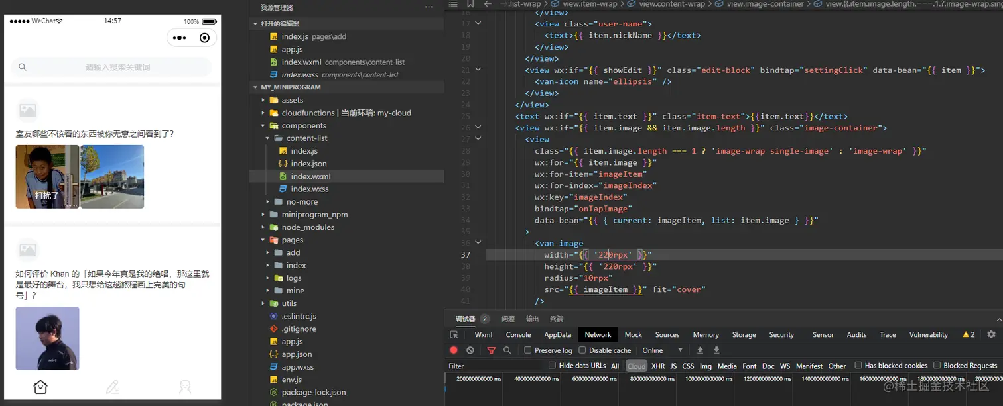Click the element inspect picker in devtools

point(454,335)
